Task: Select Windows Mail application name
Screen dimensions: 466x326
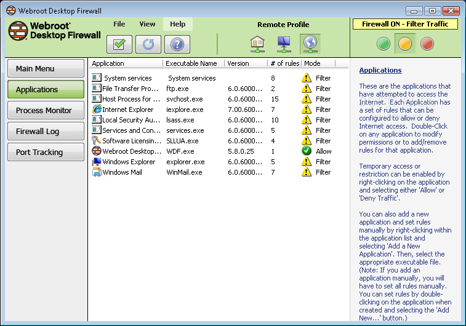Action: click(x=122, y=172)
